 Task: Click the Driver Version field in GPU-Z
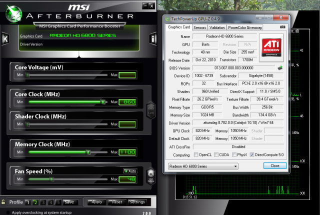pyautogui.click(x=238, y=122)
